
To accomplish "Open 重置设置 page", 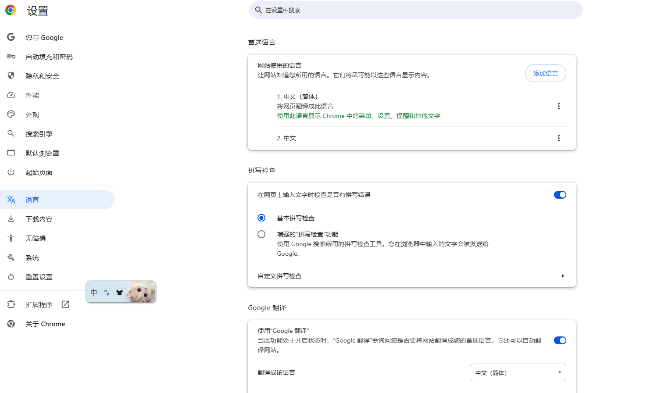I will (x=57, y=277).
